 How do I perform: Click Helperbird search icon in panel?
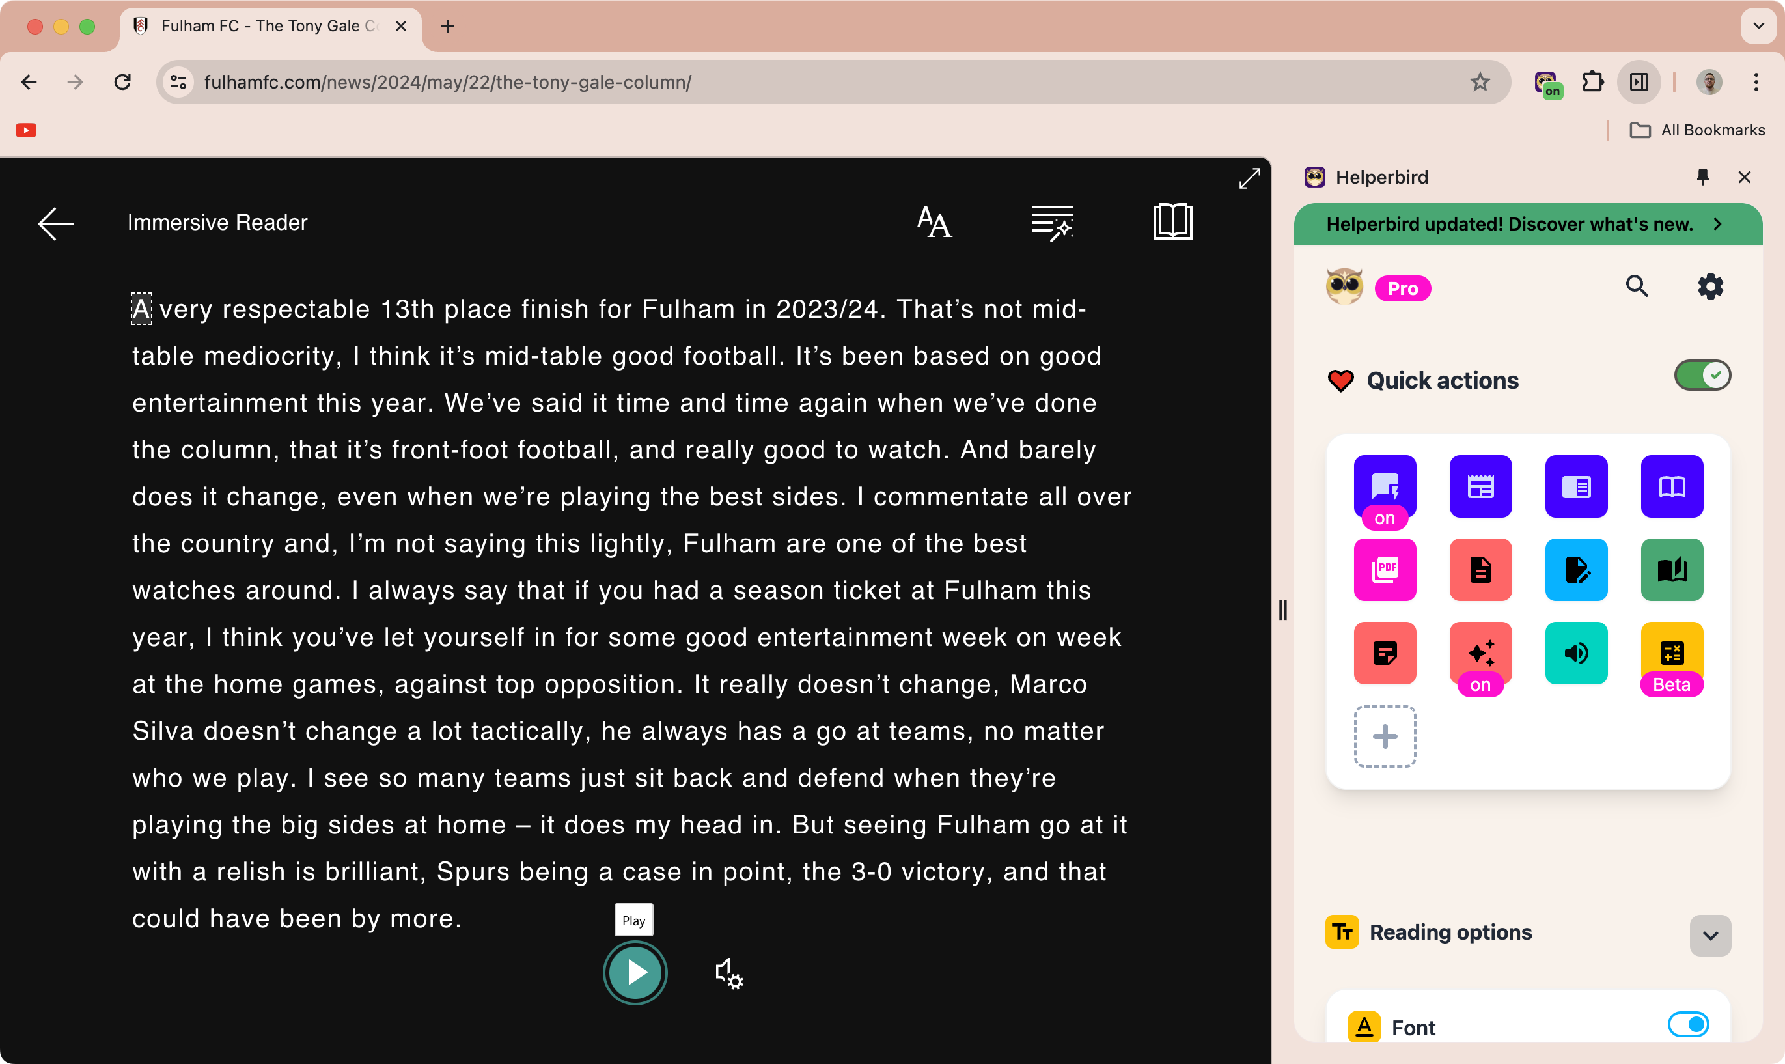(1640, 287)
